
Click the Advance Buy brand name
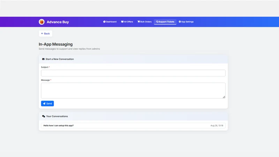(x=58, y=22)
